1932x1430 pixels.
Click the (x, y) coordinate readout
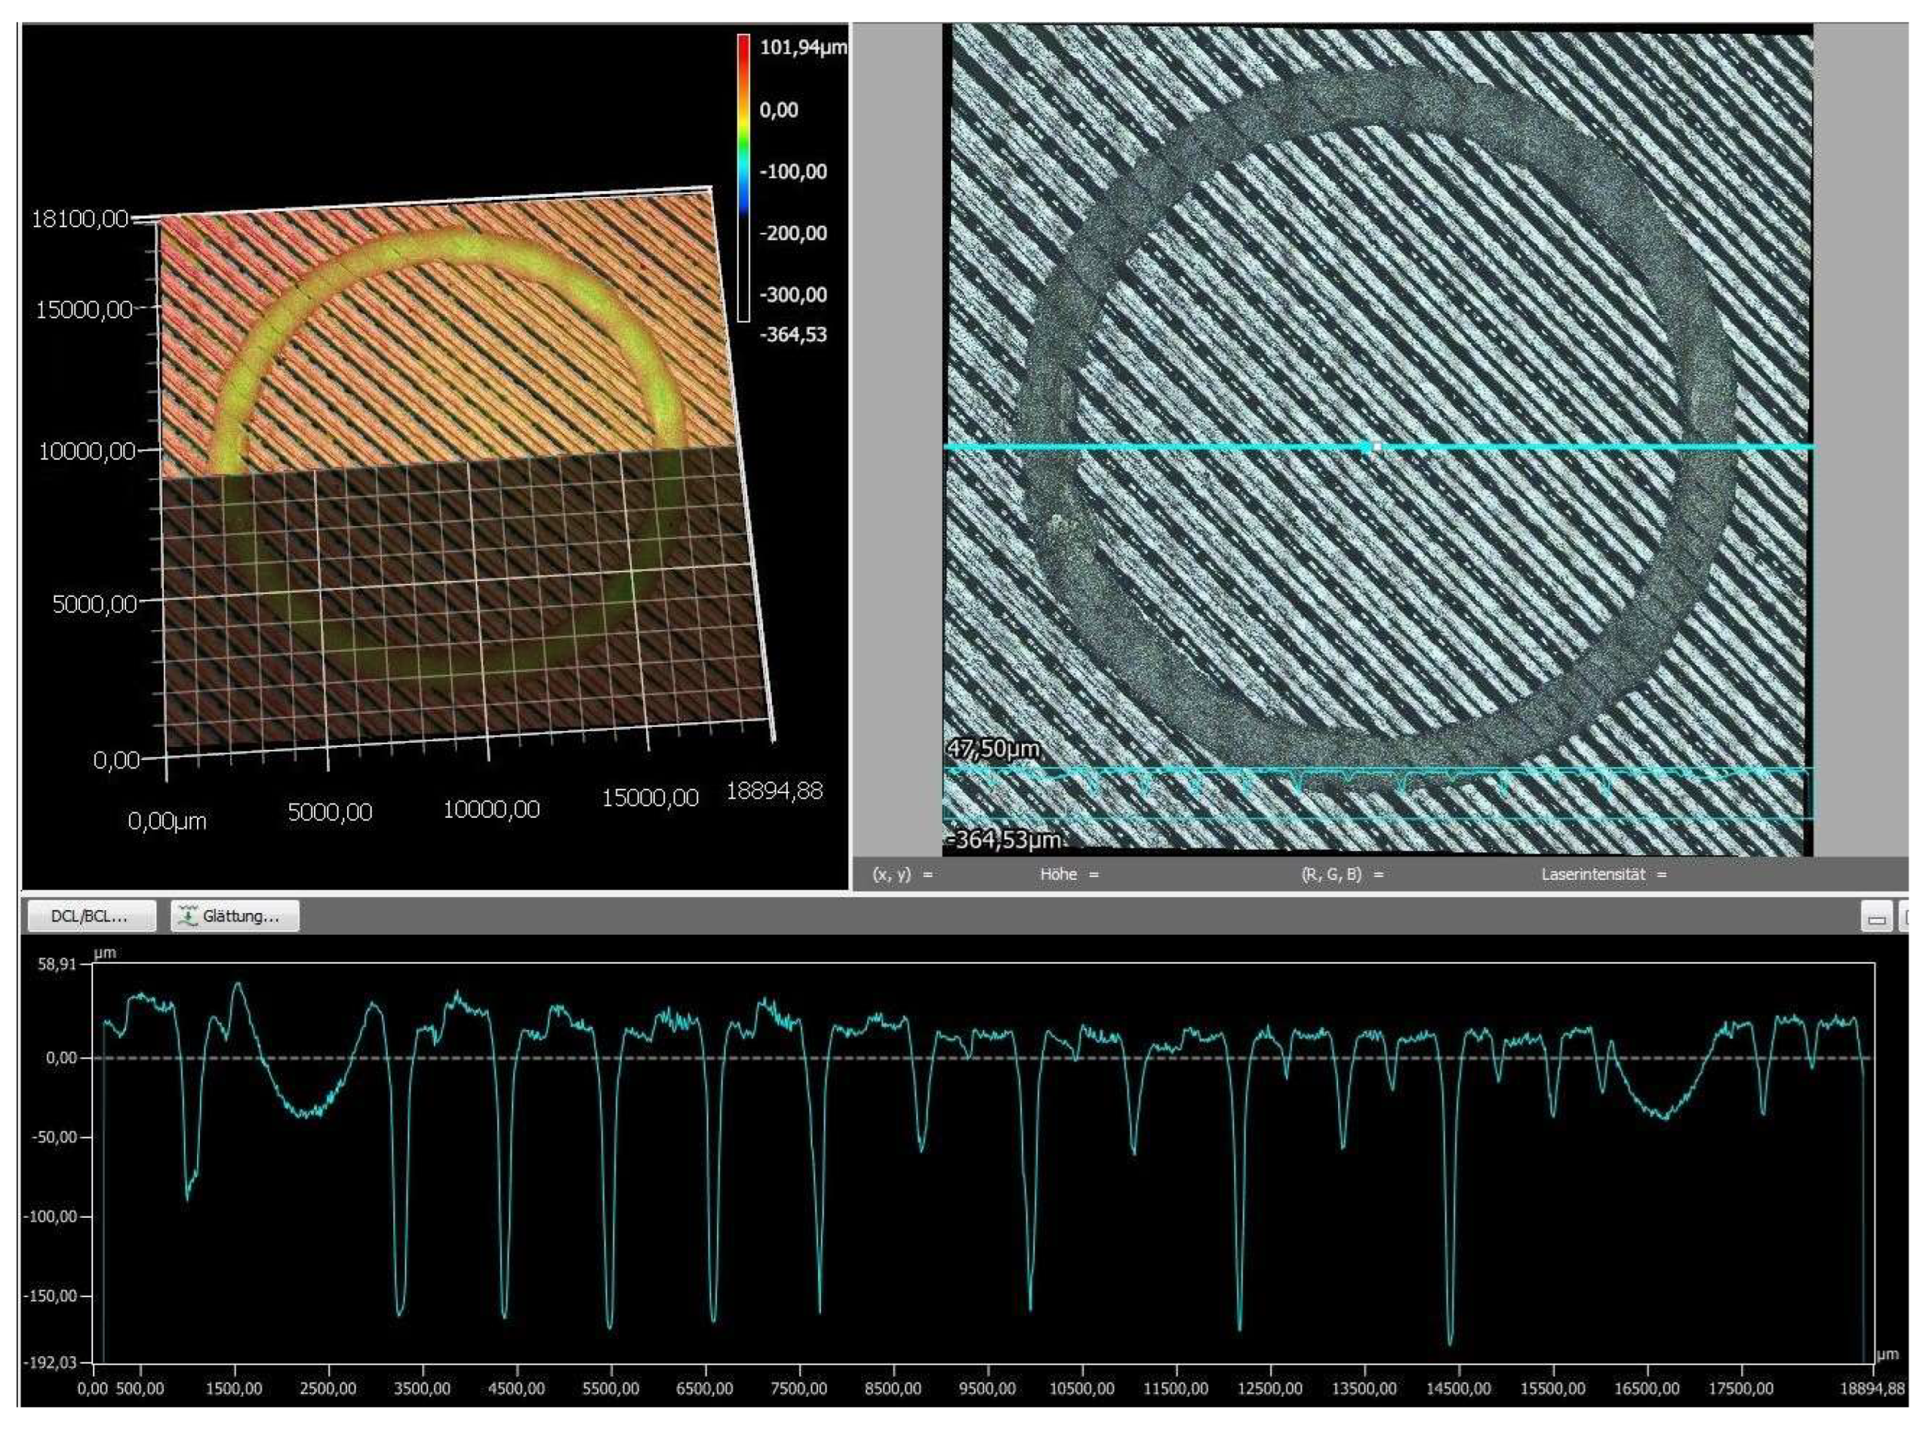click(x=903, y=875)
